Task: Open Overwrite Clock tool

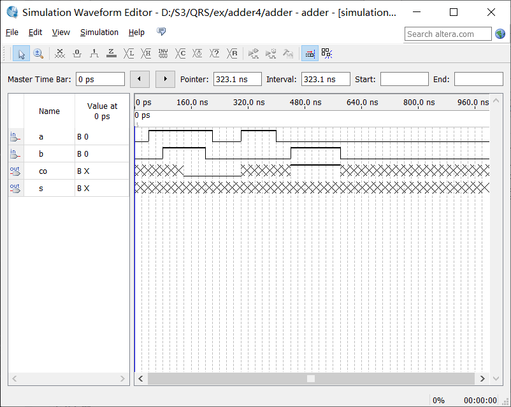Action: [197, 54]
